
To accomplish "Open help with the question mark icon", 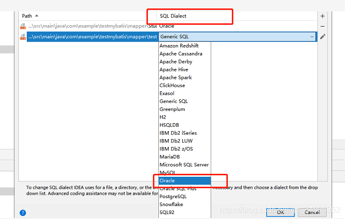I will tap(23, 213).
